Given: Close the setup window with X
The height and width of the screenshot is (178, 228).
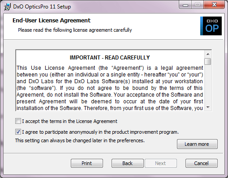Looking at the screenshot, I should click(214, 5).
